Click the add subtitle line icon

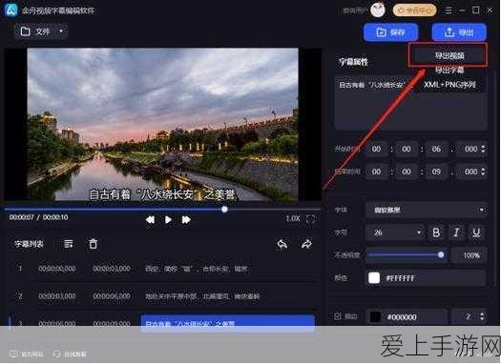click(x=69, y=244)
